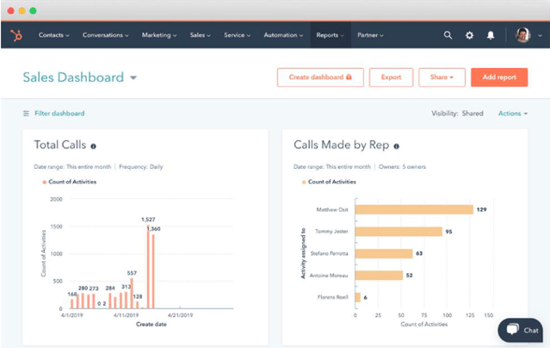
Task: Click the Tommy Jester bar
Action: click(399, 232)
